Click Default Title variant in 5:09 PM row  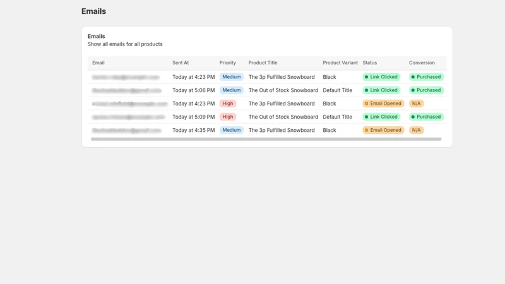click(337, 117)
